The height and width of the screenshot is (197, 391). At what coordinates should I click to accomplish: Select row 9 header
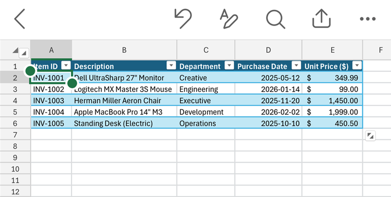[x=15, y=157]
